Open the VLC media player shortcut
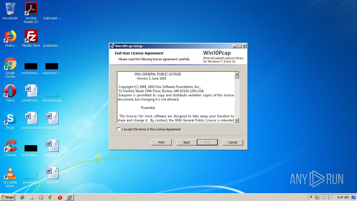 click(x=10, y=177)
